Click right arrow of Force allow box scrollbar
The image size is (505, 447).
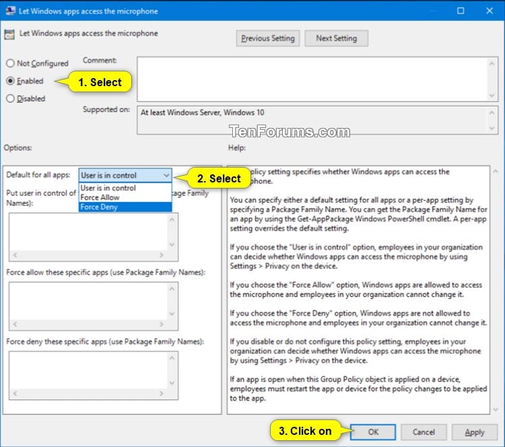162,324
